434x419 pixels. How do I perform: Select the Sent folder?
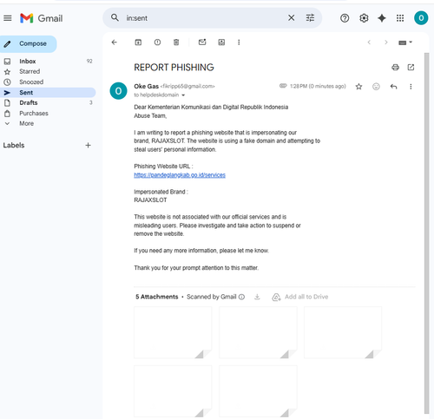tap(48, 93)
